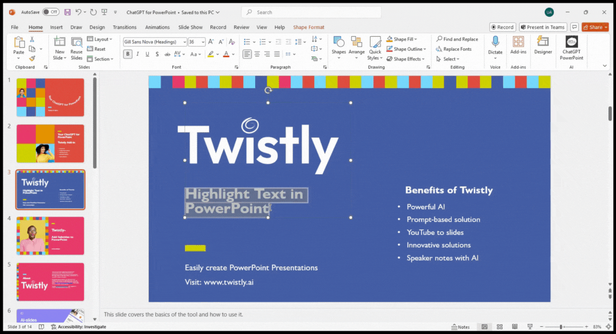Screen dimensions: 616x334
Task: Open Shape Effects dropdown
Action: pyautogui.click(x=406, y=59)
